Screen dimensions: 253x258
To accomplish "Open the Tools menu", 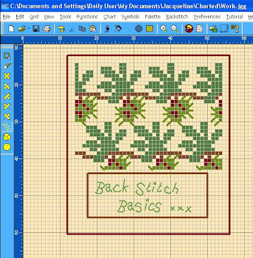I will (65, 17).
